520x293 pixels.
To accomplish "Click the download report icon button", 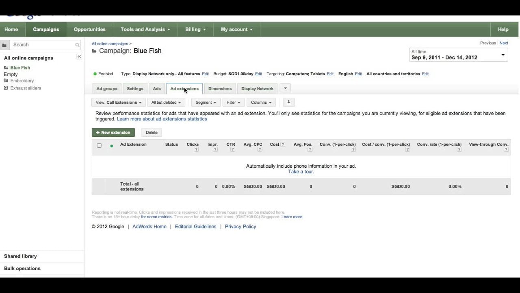I will point(288,103).
